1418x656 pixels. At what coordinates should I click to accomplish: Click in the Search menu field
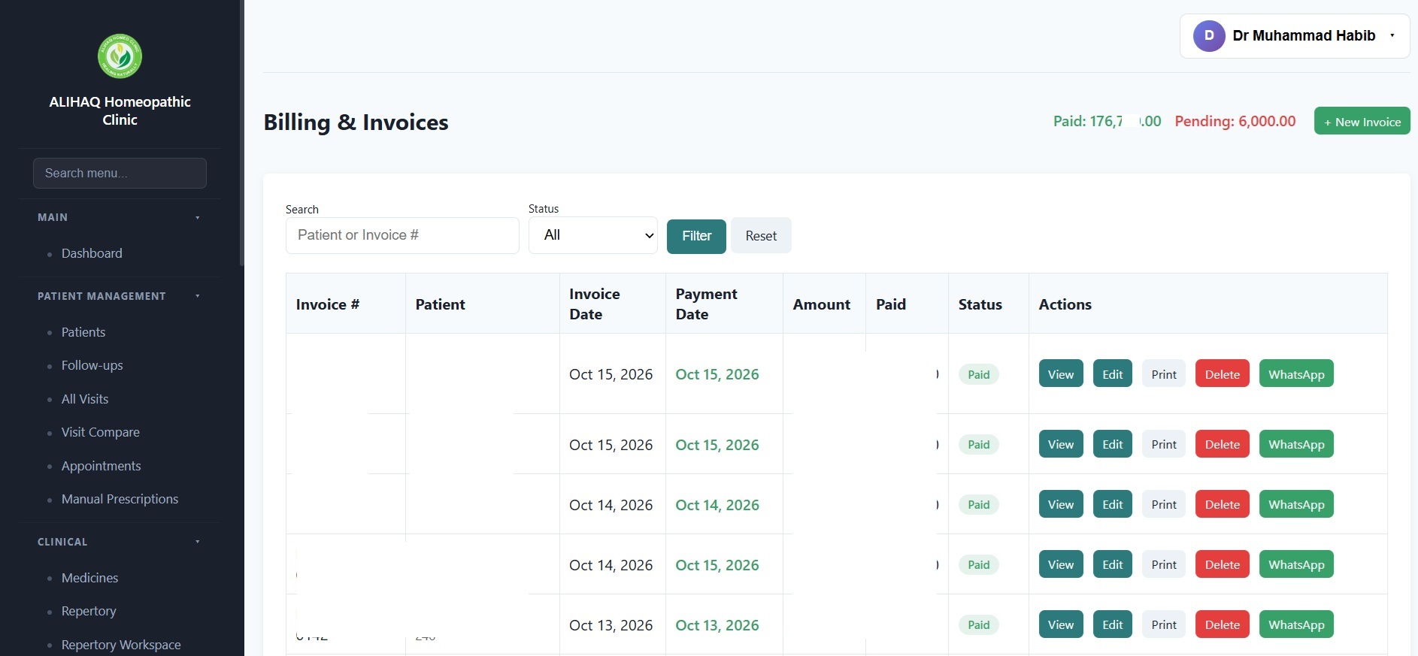pyautogui.click(x=120, y=173)
